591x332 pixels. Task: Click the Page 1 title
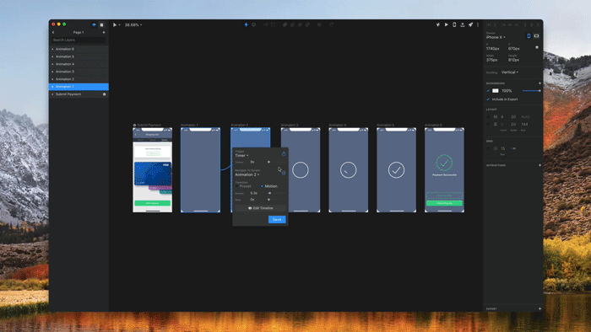(79, 32)
